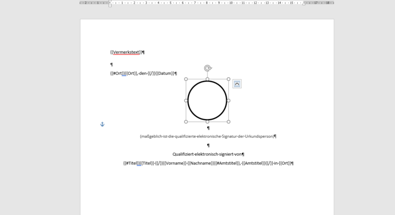The width and height of the screenshot is (395, 215).
Task: Click the bottom-middle resize handle of circle
Action: (208, 122)
